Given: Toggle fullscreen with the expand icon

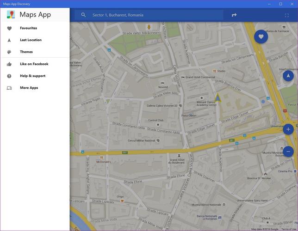Looking at the screenshot, I should pos(287,15).
